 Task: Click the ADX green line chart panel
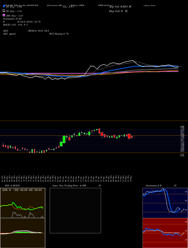pos(23,203)
